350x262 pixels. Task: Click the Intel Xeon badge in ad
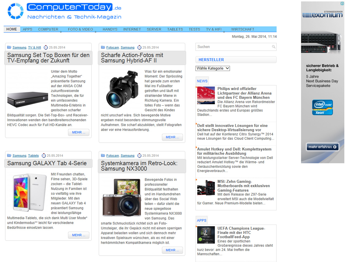(x=322, y=107)
